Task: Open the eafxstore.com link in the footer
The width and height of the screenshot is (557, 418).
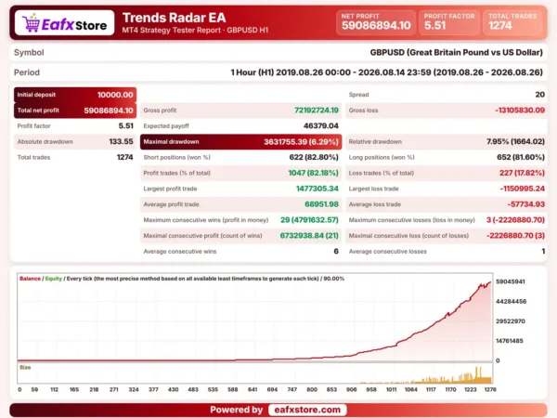Action: click(x=307, y=410)
